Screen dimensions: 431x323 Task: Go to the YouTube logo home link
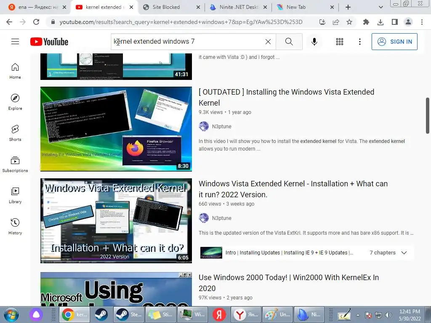[49, 42]
